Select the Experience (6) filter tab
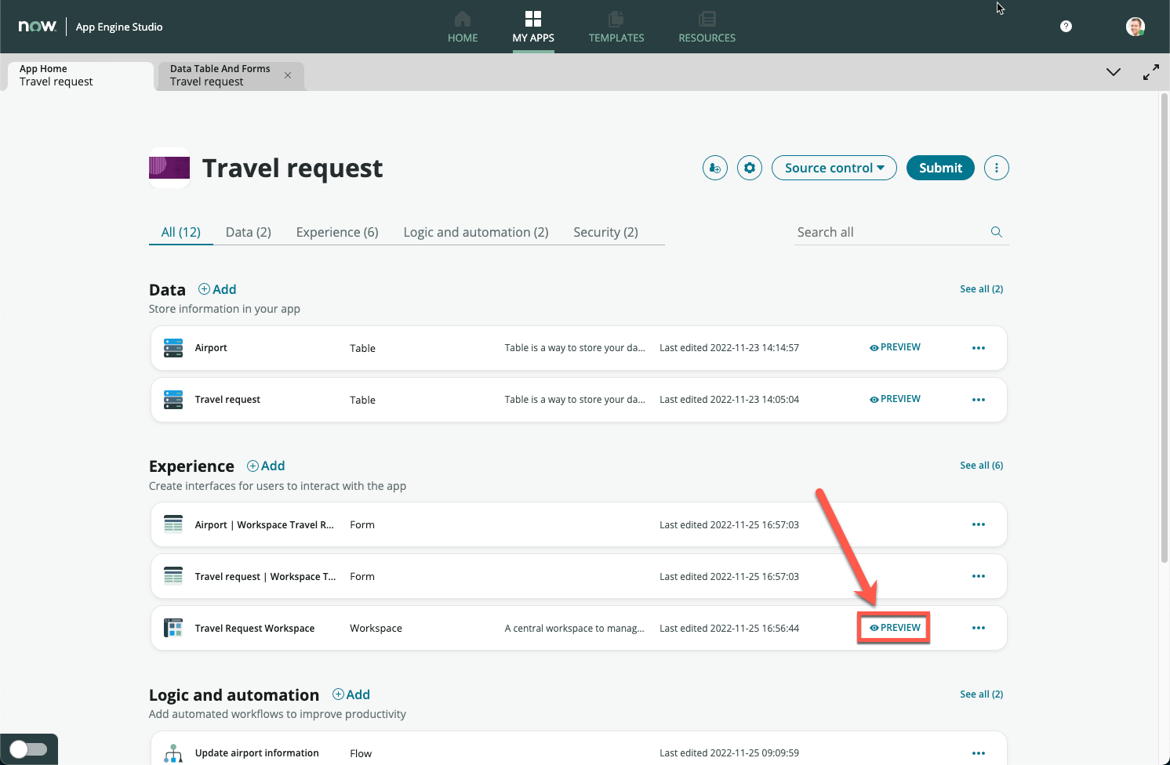The width and height of the screenshot is (1170, 765). (x=337, y=232)
